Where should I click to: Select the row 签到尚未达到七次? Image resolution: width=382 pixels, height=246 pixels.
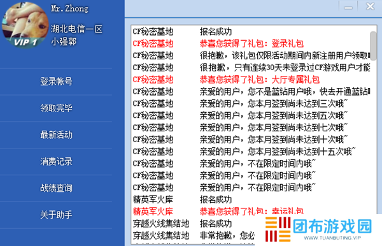pyautogui.click(x=251, y=127)
